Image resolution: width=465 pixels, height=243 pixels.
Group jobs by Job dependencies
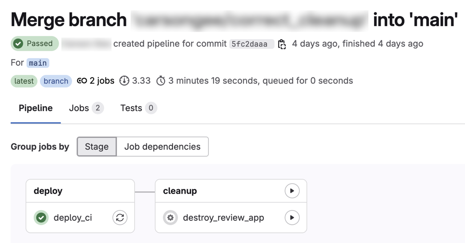[x=162, y=147]
